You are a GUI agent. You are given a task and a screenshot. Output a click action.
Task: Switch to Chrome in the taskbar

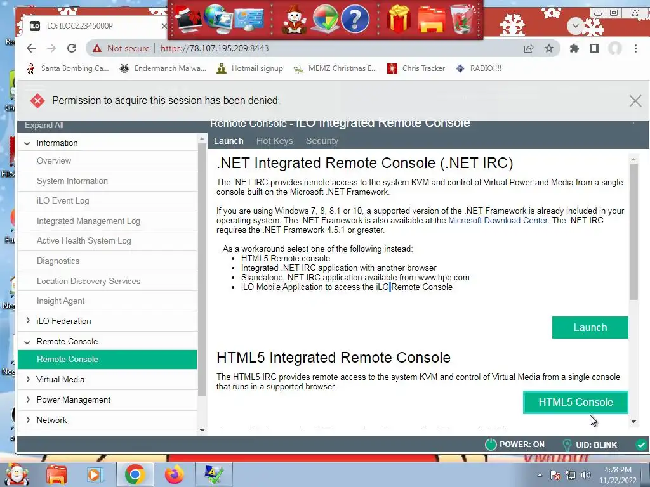[x=135, y=474]
